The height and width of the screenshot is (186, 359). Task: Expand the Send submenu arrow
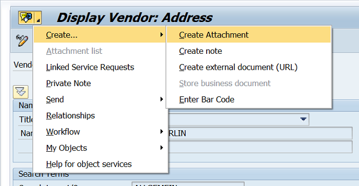point(162,99)
